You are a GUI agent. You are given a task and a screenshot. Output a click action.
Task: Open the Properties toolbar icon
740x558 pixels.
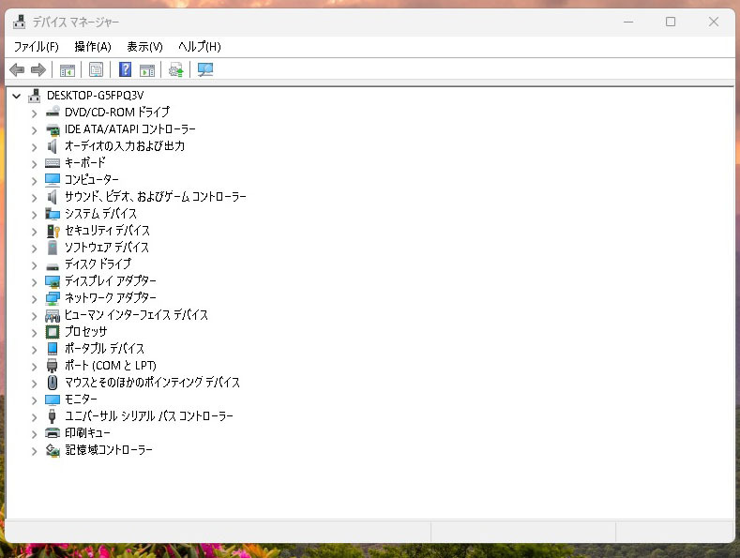click(x=96, y=70)
